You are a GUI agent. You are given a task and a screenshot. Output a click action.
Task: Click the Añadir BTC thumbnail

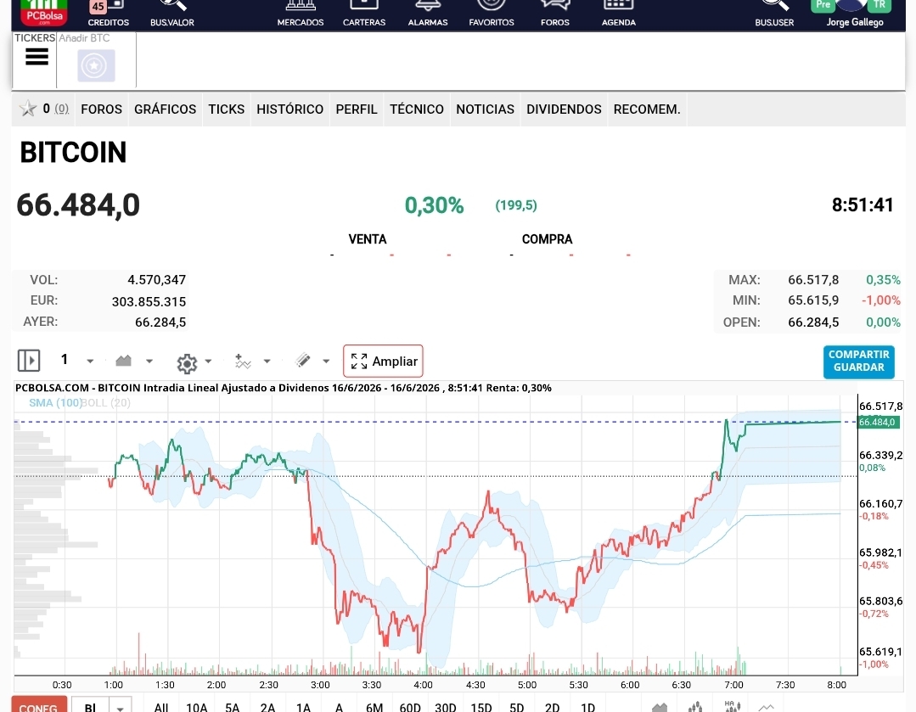coord(97,65)
